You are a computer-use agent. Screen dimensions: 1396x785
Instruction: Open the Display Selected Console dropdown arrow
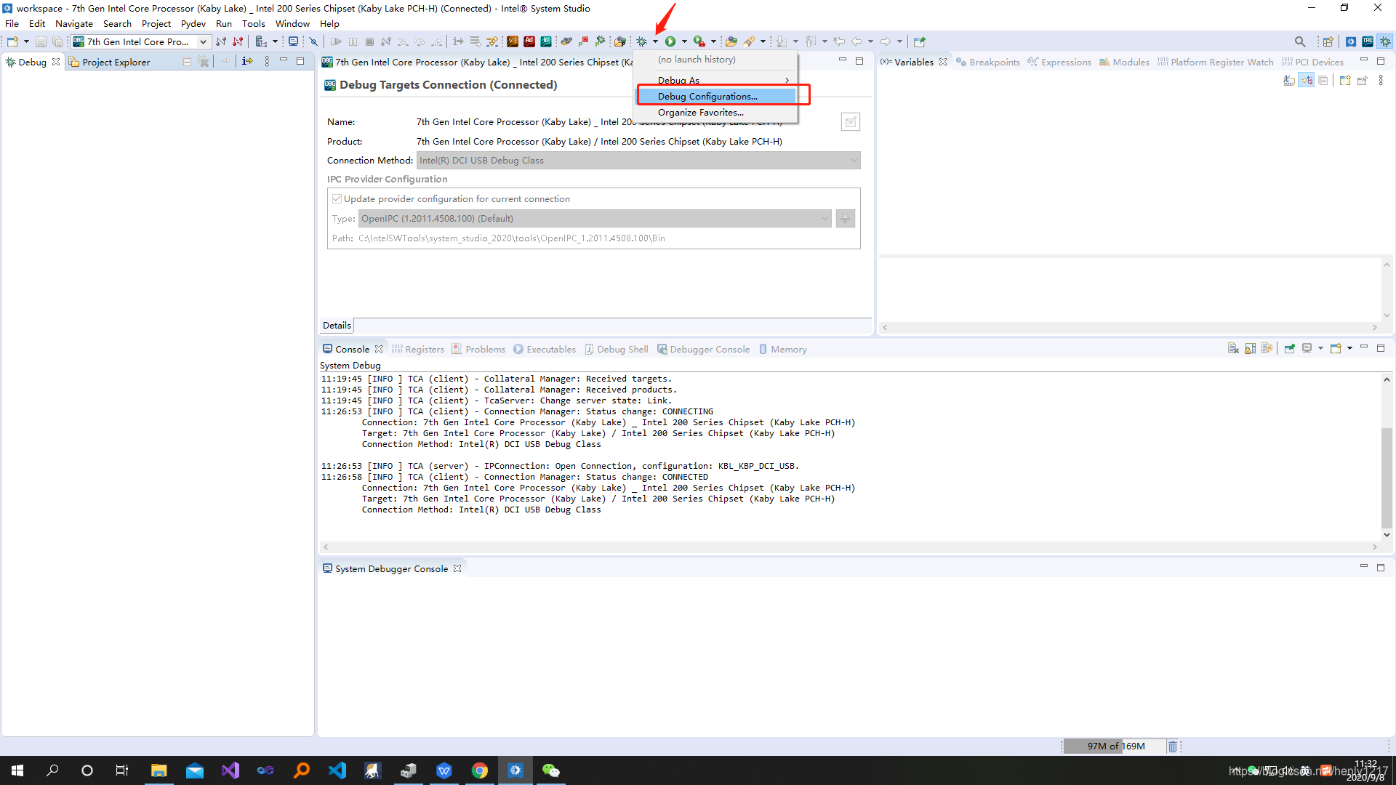point(1320,348)
